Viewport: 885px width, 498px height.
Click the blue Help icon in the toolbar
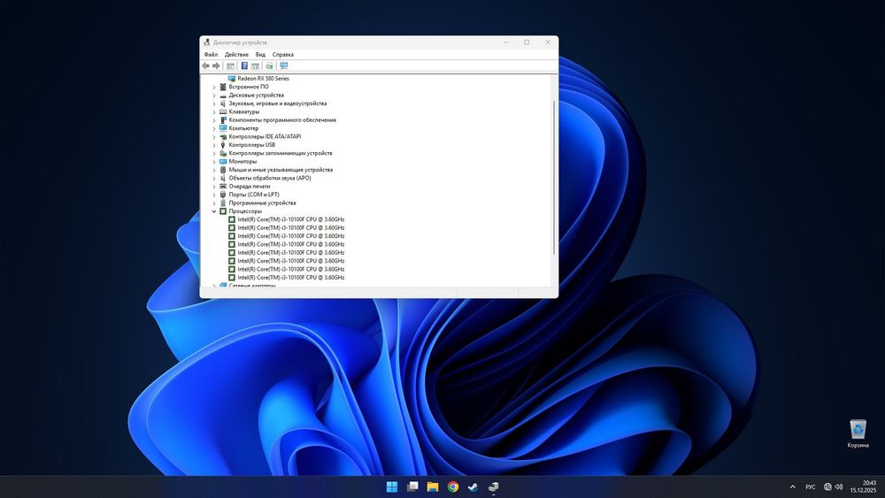(244, 65)
